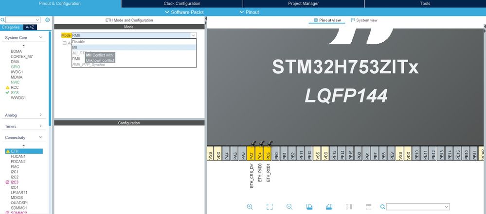Click the scroll-up arrow above BDMA
486x214 pixels.
pos(23,46)
